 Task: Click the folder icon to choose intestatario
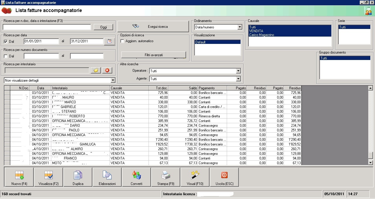[96, 70]
